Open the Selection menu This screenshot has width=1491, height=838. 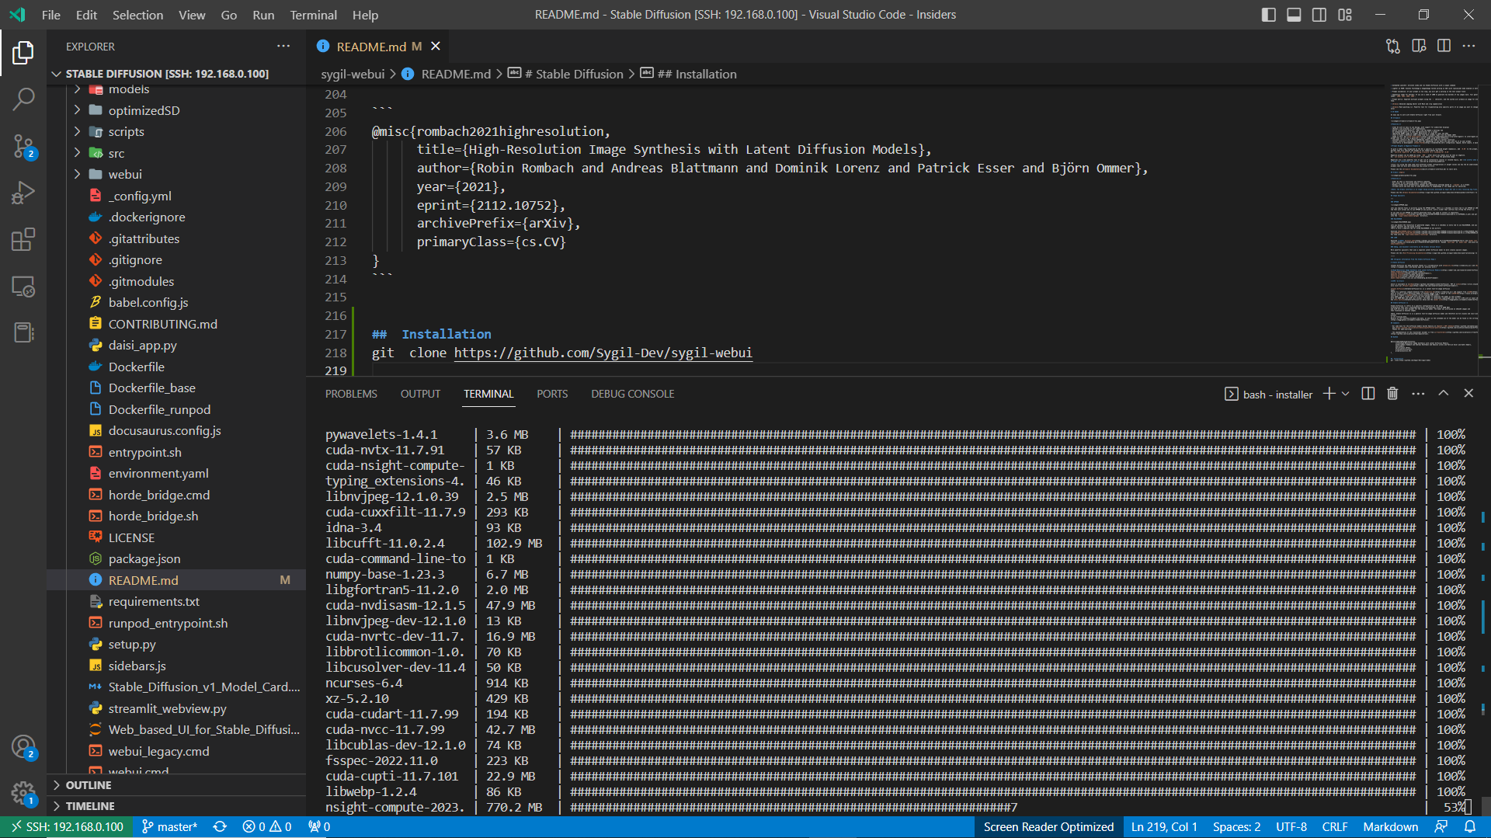click(137, 15)
